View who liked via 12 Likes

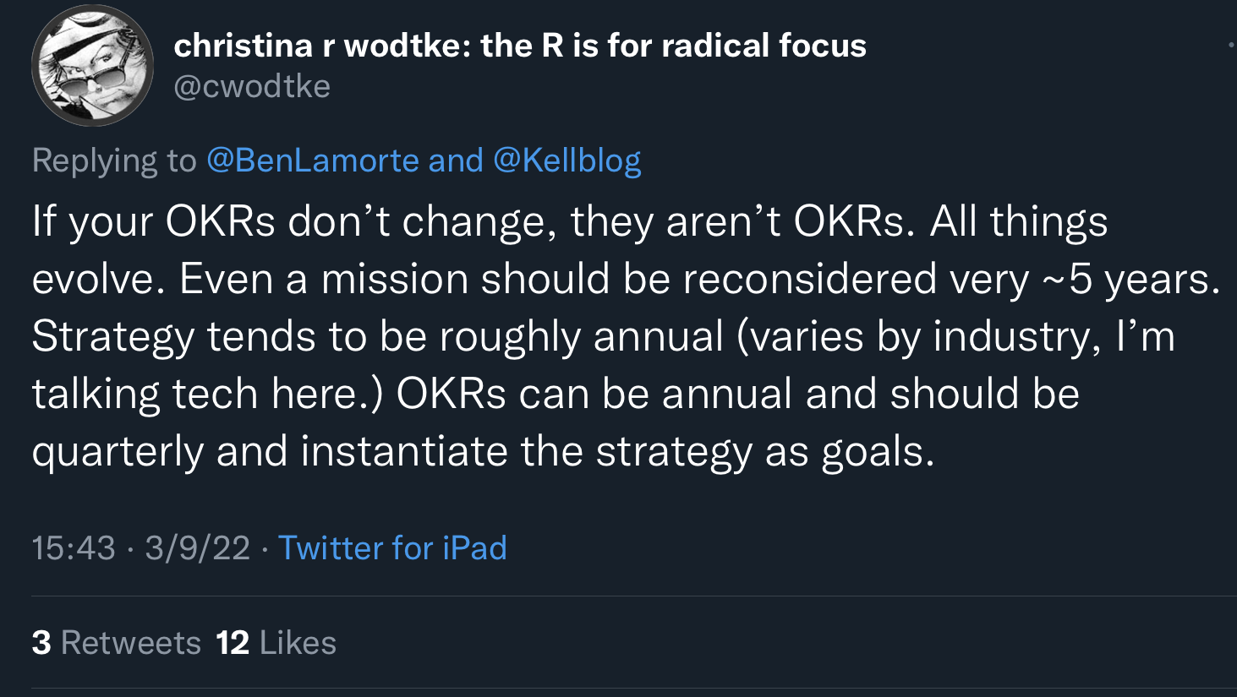pos(275,642)
